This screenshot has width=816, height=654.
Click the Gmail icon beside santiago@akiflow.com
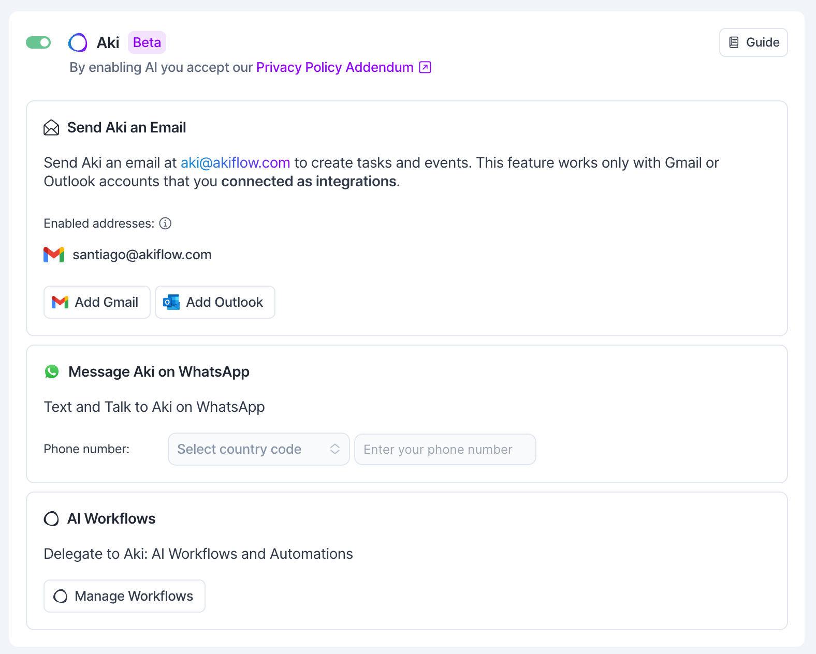point(54,255)
